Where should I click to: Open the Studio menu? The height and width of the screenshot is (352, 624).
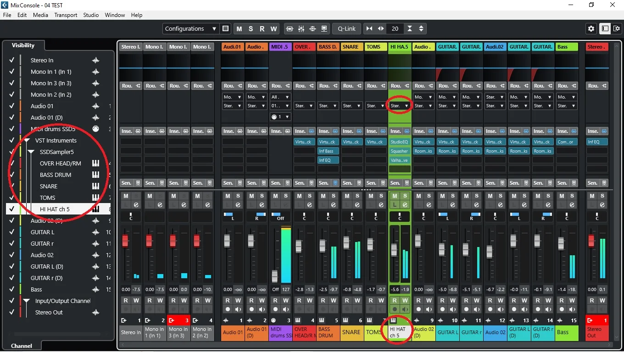91,15
